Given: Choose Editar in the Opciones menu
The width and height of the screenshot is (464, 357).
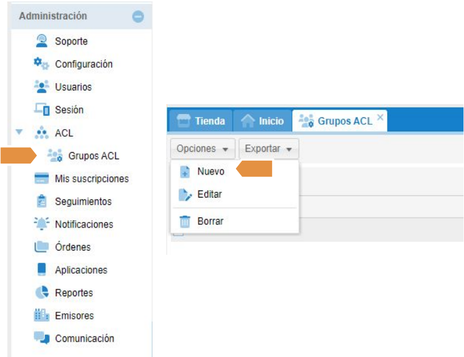Looking at the screenshot, I should pyautogui.click(x=209, y=194).
